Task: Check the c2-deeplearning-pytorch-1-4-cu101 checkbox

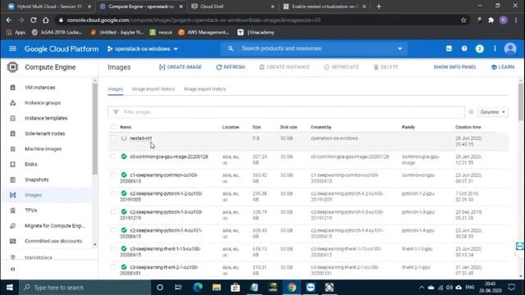Action: (113, 230)
